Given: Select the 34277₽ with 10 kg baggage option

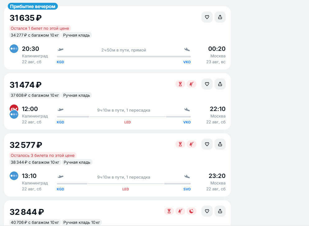Looking at the screenshot, I should tap(35, 35).
